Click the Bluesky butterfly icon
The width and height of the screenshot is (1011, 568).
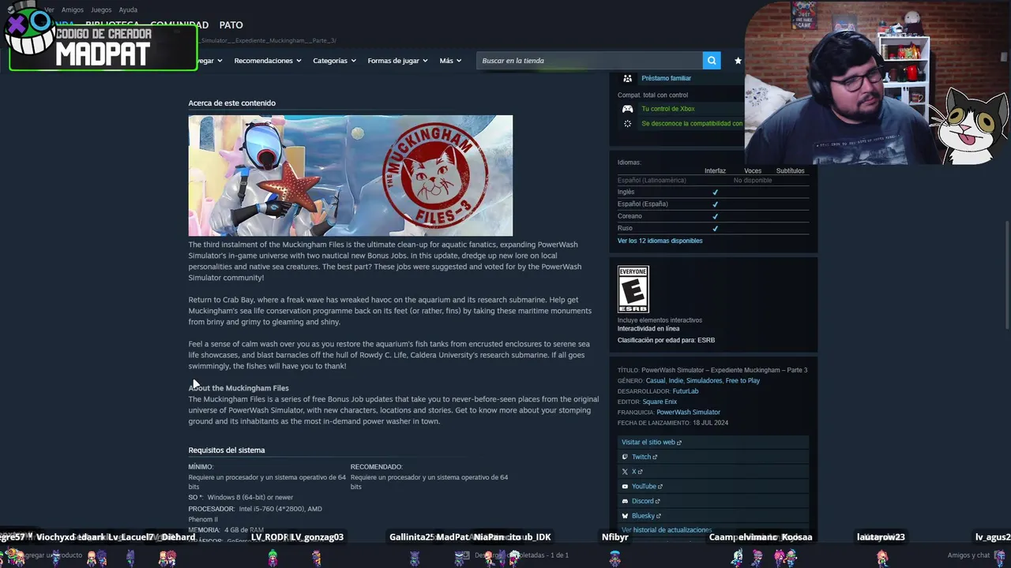click(625, 516)
